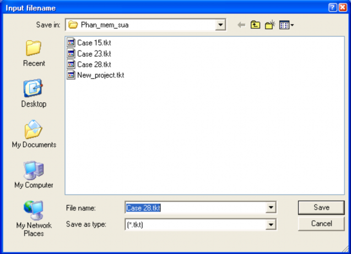Select the New_project.tkt file
Screen dimensions: 351x254
tap(100, 75)
